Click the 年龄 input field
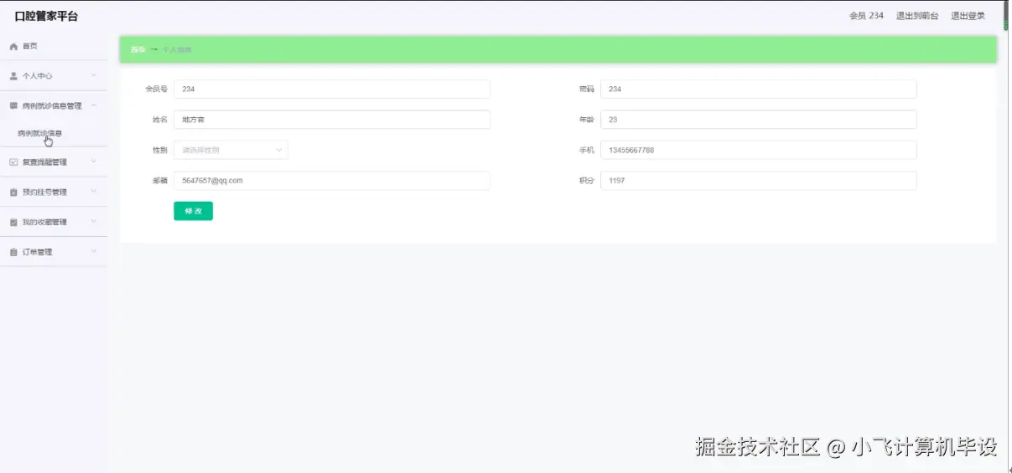Viewport: 1012px width, 473px height. click(x=758, y=120)
